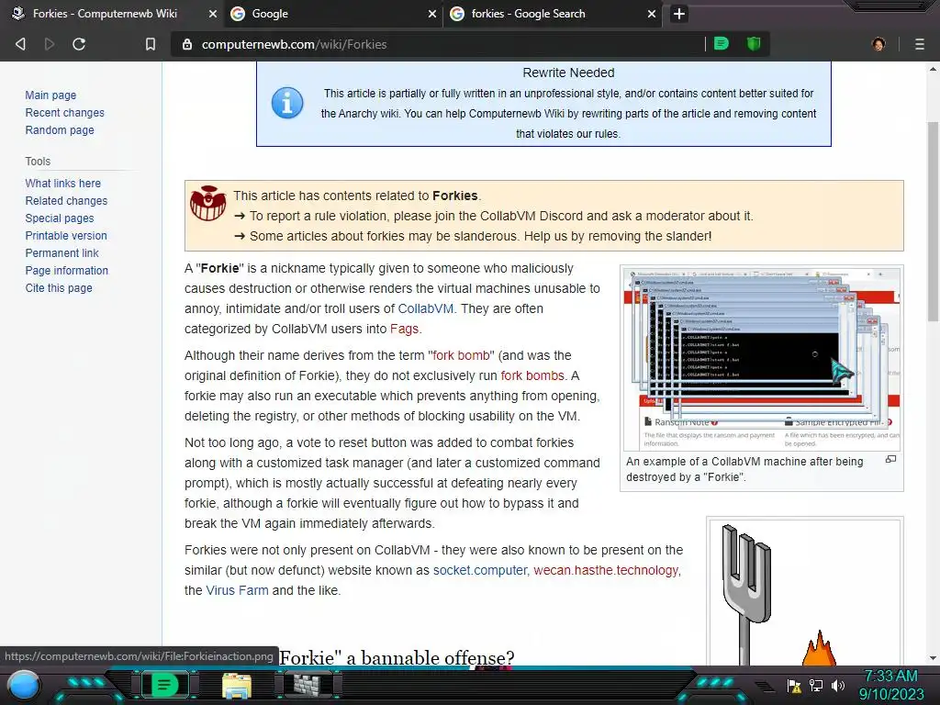Open the Main page sidebar link
Viewport: 940px width, 705px height.
click(50, 95)
